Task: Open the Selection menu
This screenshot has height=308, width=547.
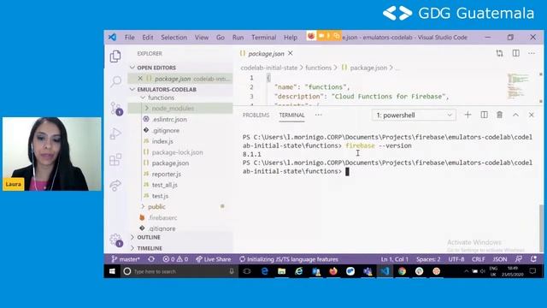Action: click(174, 38)
